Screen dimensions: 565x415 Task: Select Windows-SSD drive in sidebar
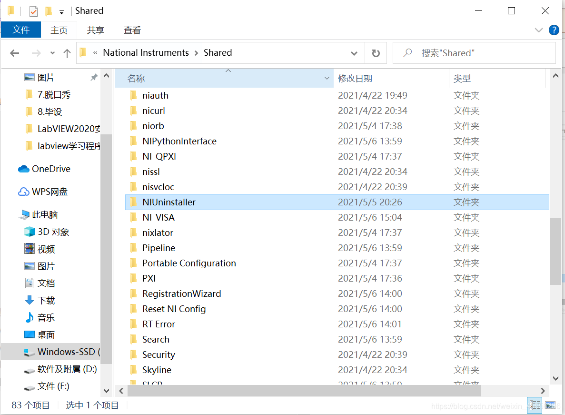point(51,352)
